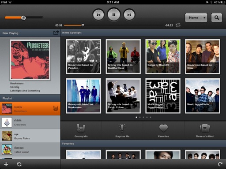
Task: Click the volume slider knob
Action: (23, 18)
